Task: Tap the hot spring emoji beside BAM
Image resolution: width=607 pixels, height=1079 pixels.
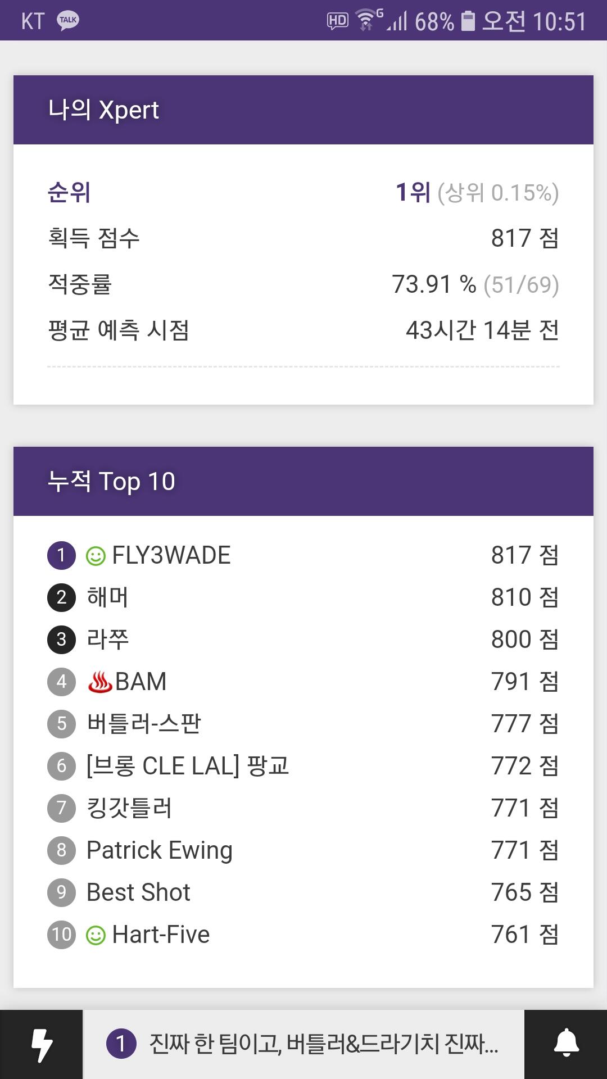Action: click(x=100, y=682)
